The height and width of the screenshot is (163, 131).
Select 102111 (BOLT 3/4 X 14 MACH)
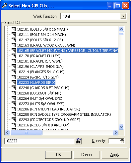(41, 35)
